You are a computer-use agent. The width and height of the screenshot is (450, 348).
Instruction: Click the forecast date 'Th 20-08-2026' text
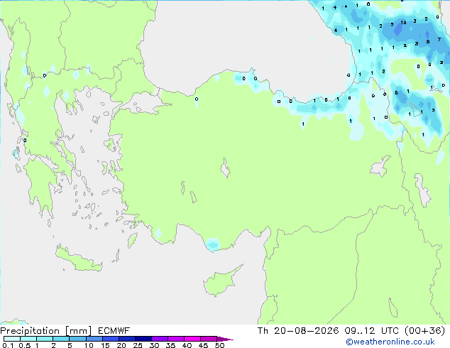coord(298,331)
